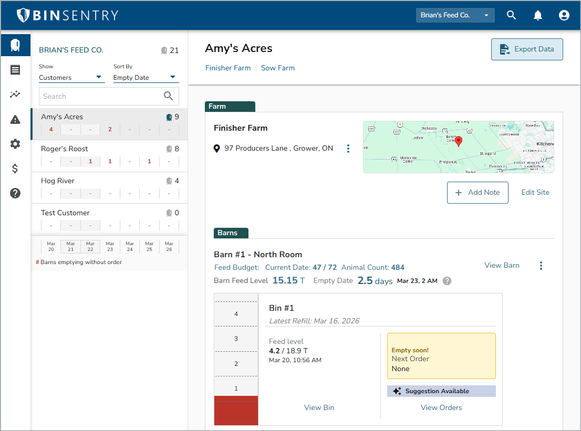Open the bins view in the sidebar
Viewport: 581px width, 431px height.
pyautogui.click(x=15, y=45)
